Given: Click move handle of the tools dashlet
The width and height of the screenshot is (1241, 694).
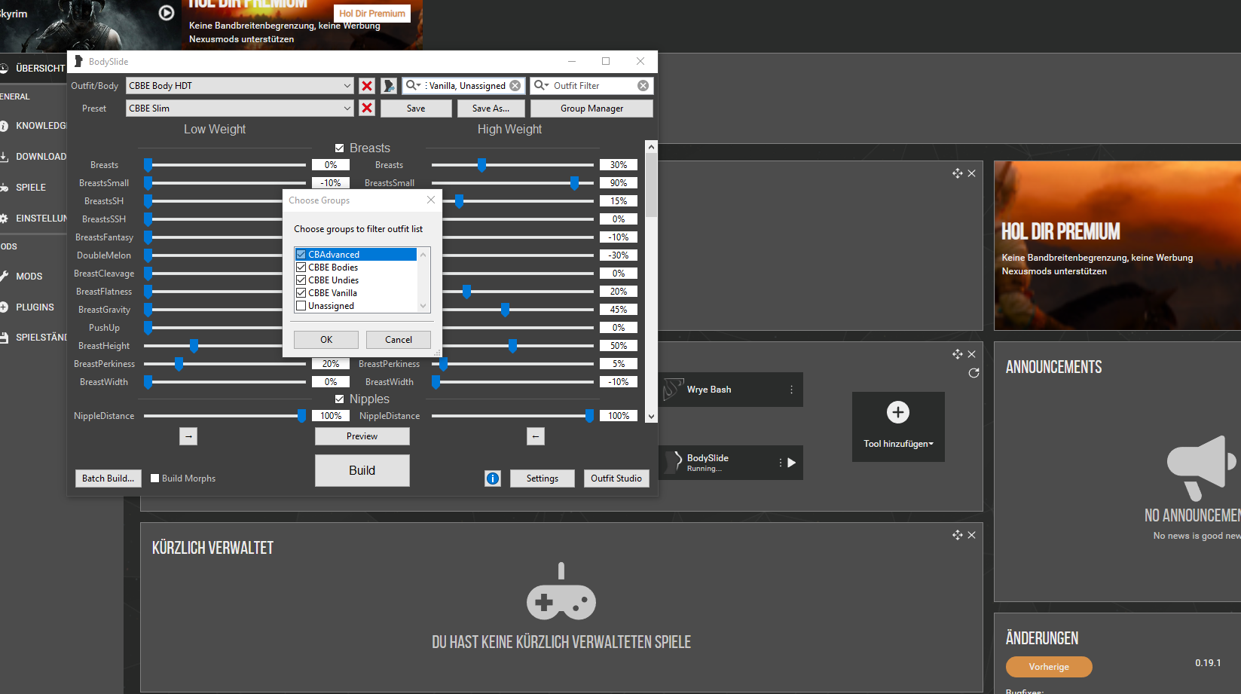Looking at the screenshot, I should (958, 354).
